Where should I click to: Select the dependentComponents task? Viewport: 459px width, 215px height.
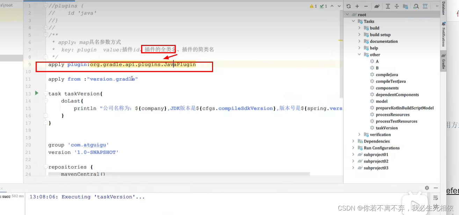click(397, 95)
